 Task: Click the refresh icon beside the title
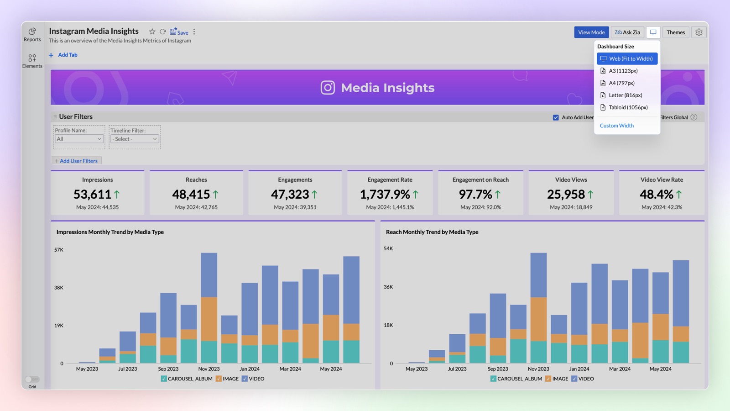click(163, 32)
